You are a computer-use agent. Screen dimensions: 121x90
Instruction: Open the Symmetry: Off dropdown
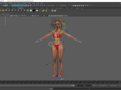click(64, 5)
